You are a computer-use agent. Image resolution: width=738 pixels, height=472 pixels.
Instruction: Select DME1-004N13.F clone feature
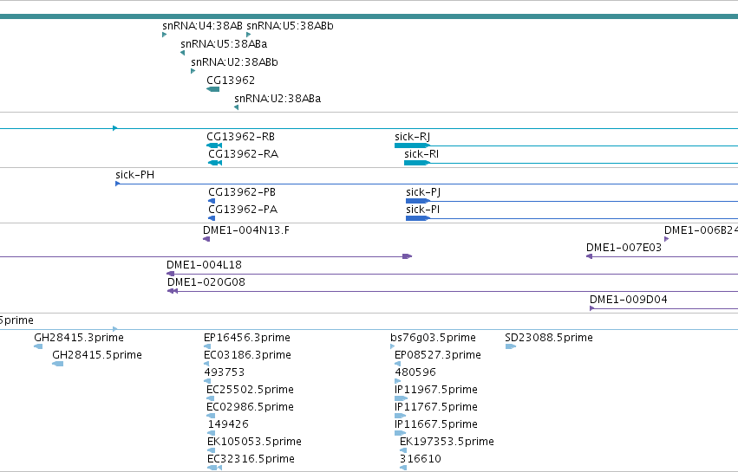206,239
